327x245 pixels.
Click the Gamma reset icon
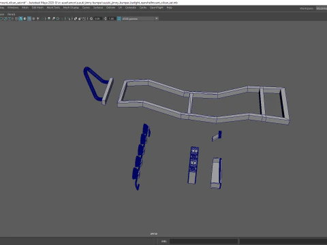(105, 18)
